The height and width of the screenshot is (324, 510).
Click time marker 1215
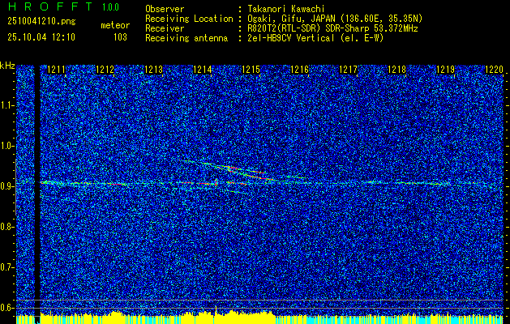[251, 70]
